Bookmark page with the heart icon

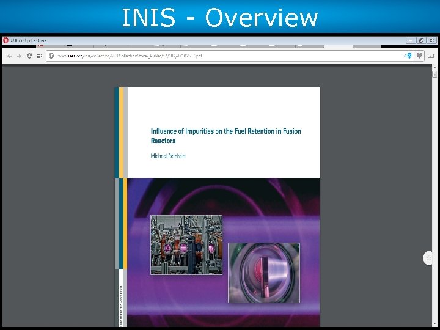pyautogui.click(x=419, y=56)
